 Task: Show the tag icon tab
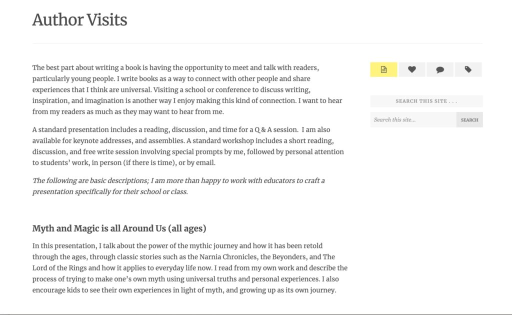468,69
